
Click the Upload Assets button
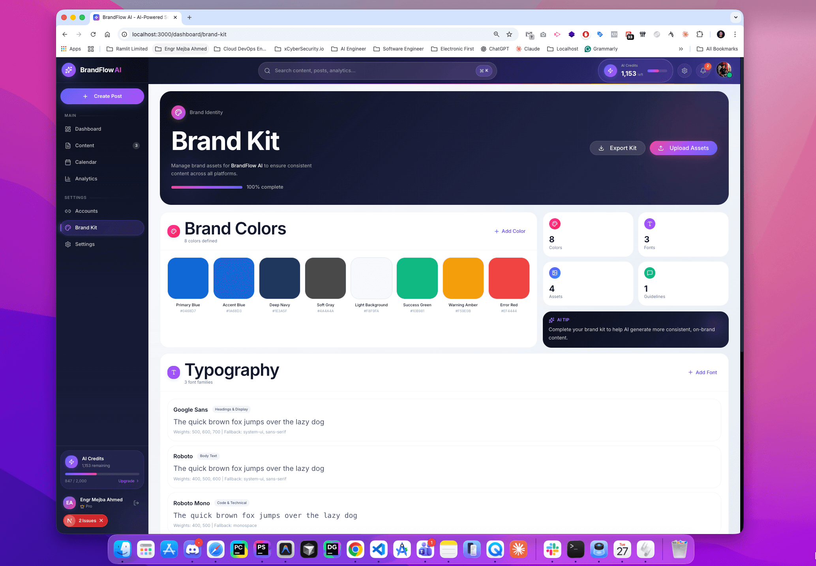tap(683, 148)
